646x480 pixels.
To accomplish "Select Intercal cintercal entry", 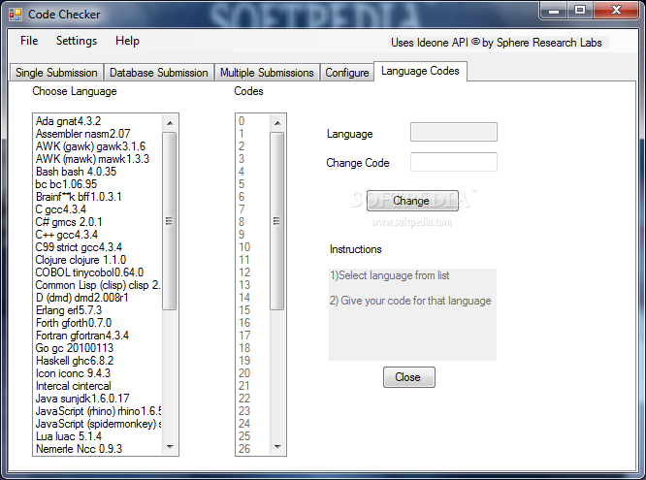I will pyautogui.click(x=98, y=386).
